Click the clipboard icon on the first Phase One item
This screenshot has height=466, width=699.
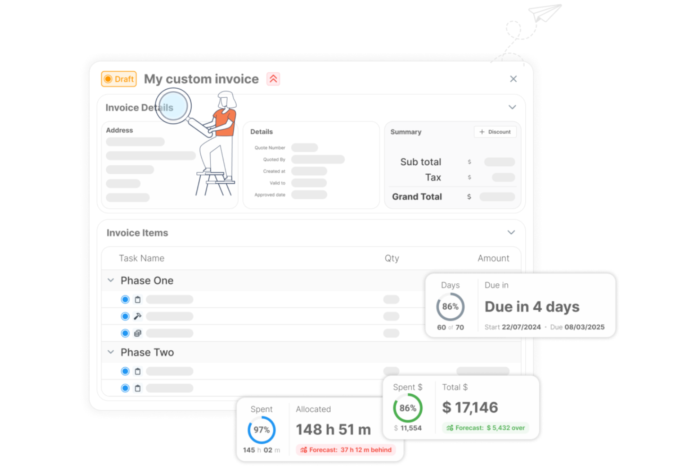(137, 299)
